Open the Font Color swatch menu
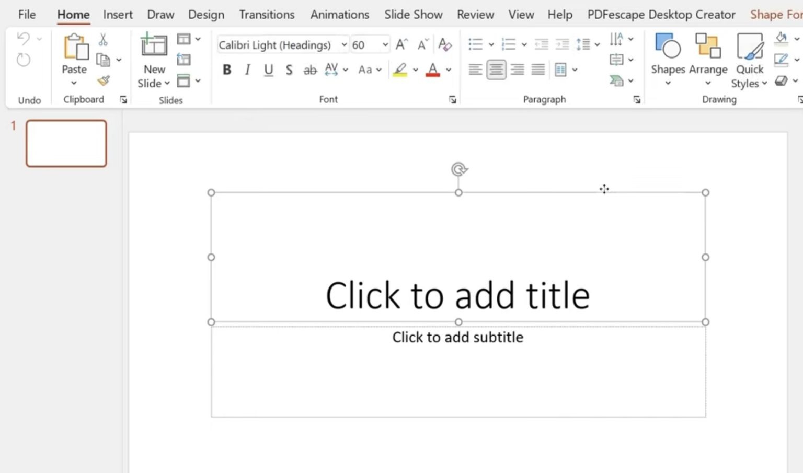This screenshot has height=473, width=803. [448, 70]
